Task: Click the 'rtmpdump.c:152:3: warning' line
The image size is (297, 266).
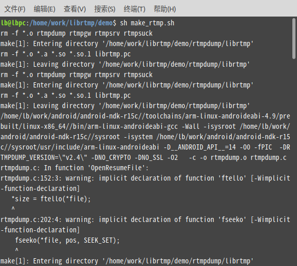Action: pos(145,178)
